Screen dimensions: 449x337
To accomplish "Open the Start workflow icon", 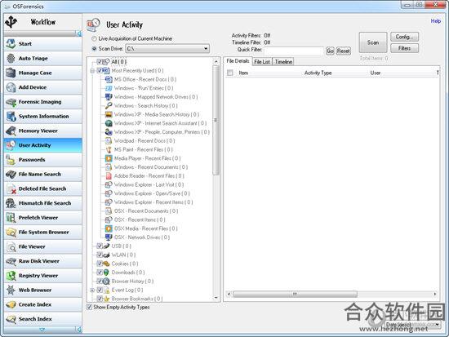I will click(x=11, y=44).
